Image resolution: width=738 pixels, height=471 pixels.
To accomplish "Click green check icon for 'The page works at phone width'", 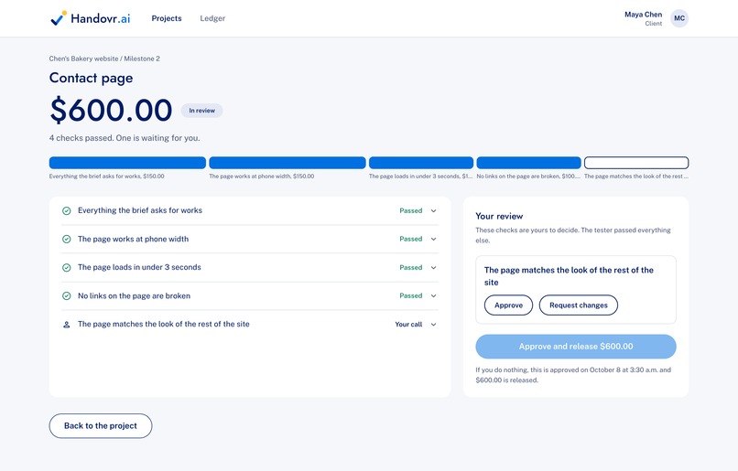I will 66,240.
